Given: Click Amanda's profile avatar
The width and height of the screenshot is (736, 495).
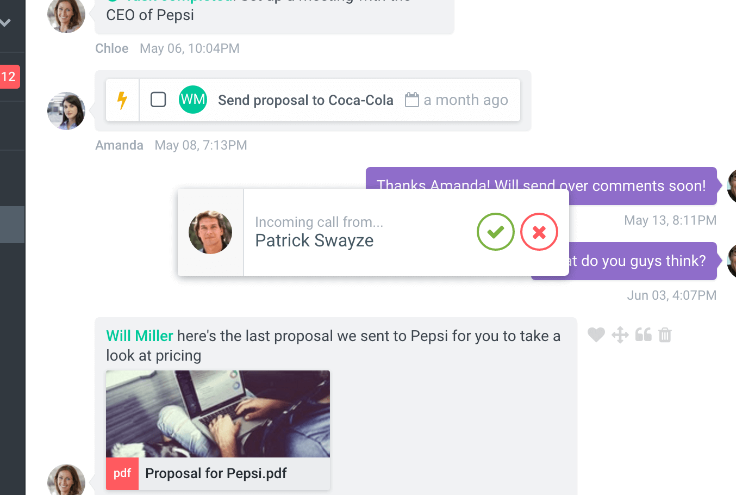Looking at the screenshot, I should click(66, 111).
